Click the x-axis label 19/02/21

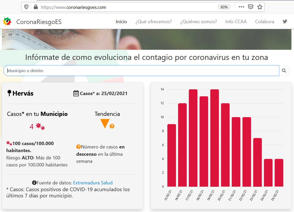click(211, 195)
